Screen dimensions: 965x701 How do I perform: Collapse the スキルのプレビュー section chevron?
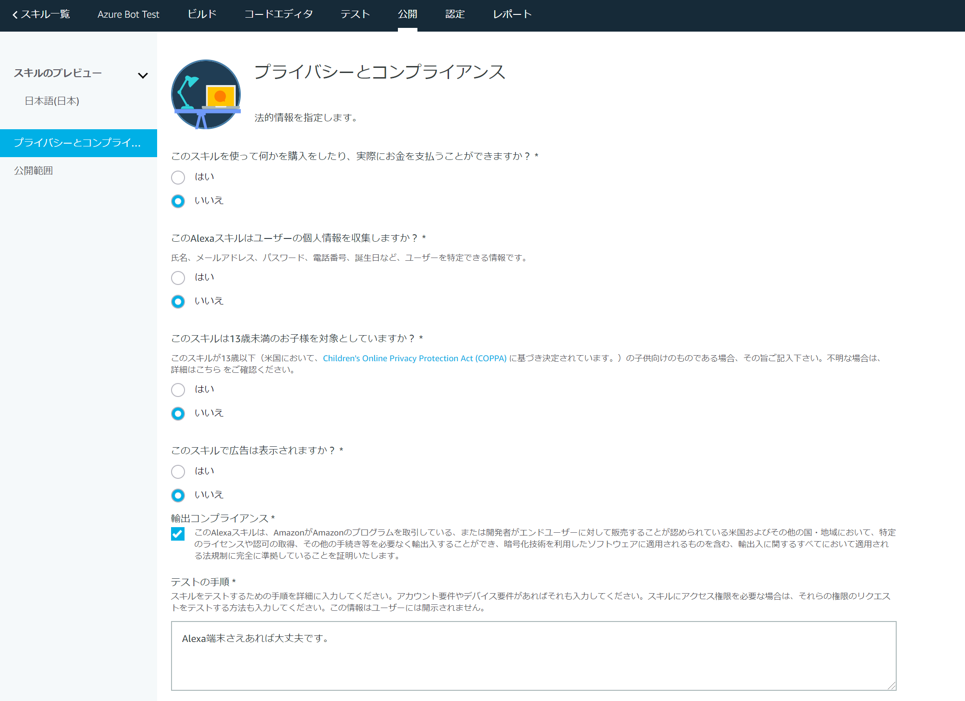click(x=143, y=75)
